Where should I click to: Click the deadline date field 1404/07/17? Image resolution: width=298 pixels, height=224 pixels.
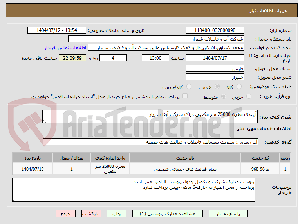[x=215, y=58]
